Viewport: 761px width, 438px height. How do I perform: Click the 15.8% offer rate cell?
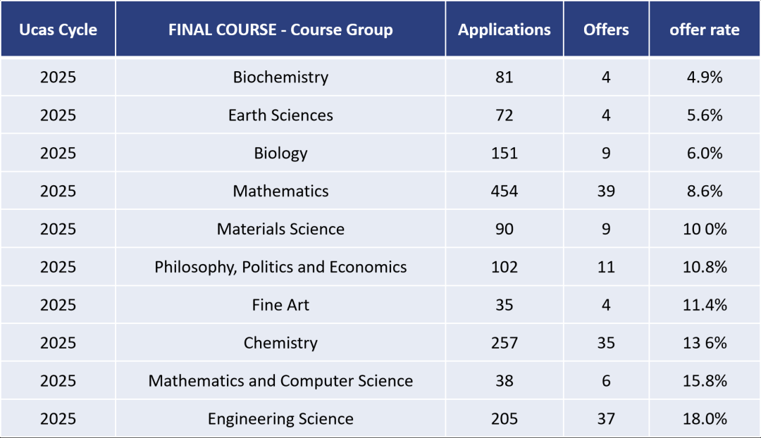click(705, 382)
